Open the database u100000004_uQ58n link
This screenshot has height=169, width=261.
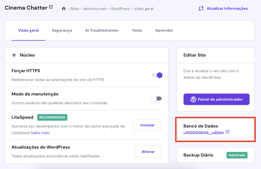pos(204,132)
